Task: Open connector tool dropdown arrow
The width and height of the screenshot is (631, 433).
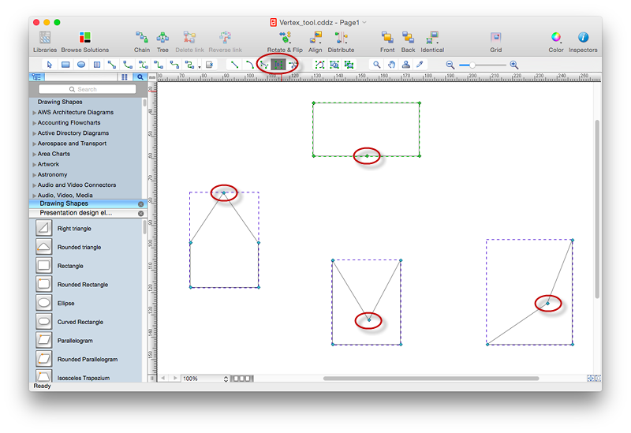Action: (200, 67)
